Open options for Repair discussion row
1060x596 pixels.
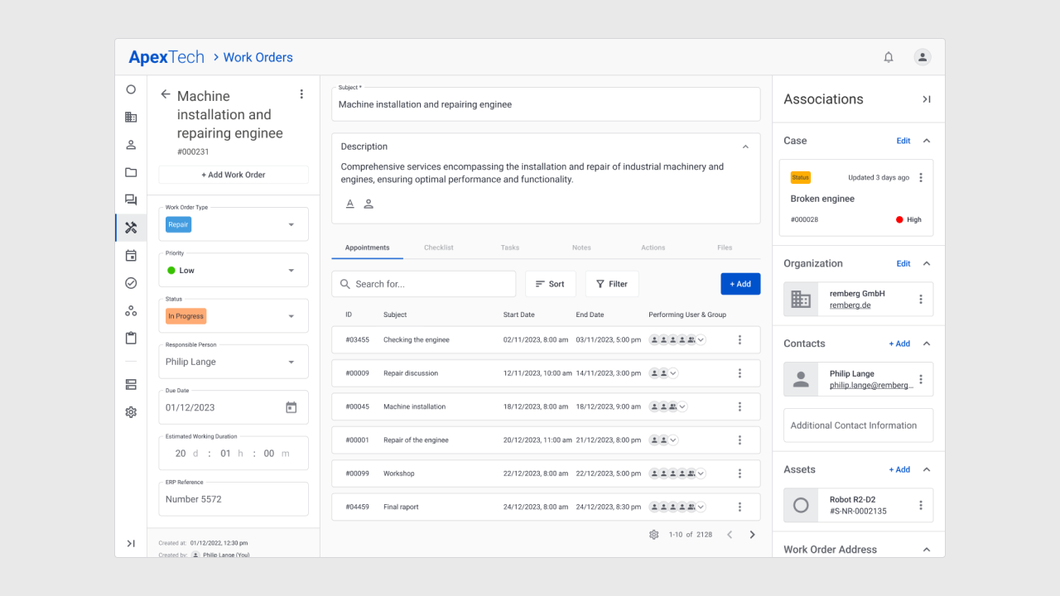point(740,373)
